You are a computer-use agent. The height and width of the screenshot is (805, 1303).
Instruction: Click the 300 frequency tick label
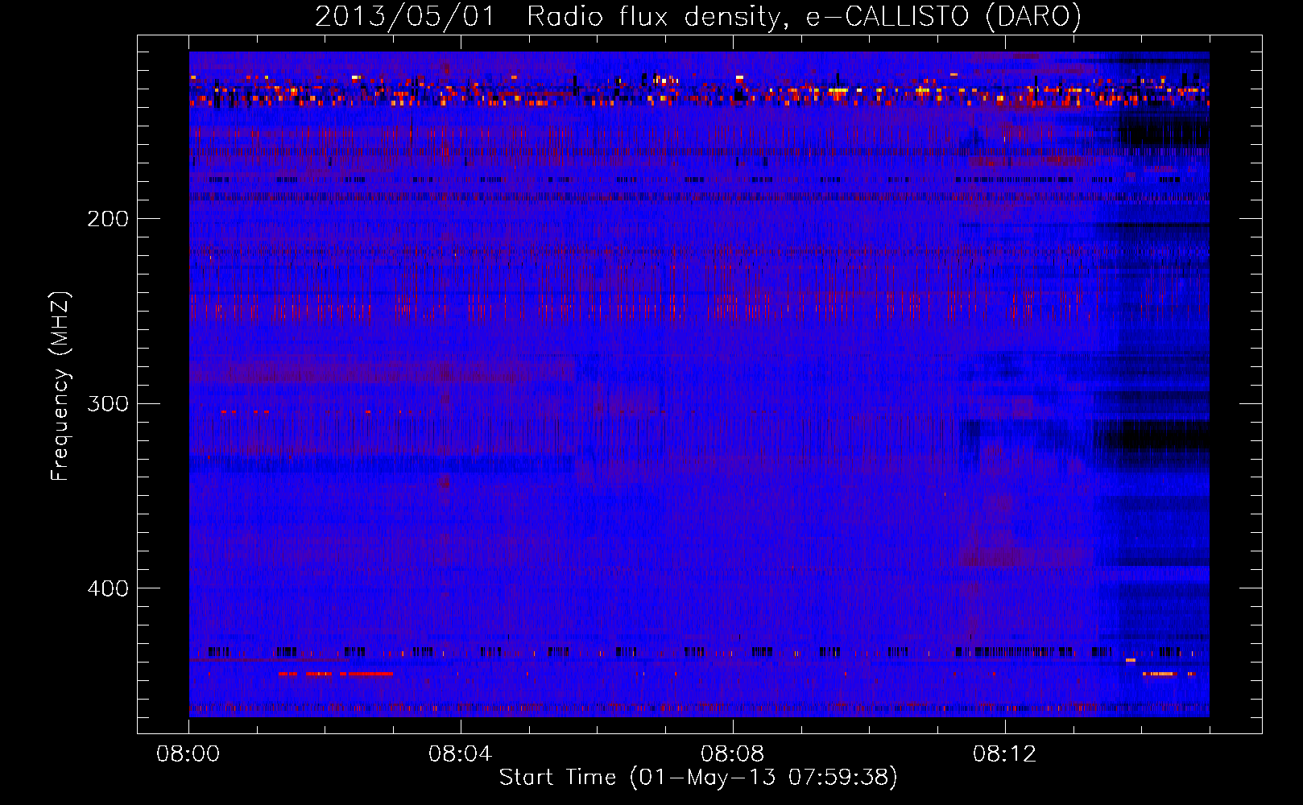pyautogui.click(x=108, y=403)
